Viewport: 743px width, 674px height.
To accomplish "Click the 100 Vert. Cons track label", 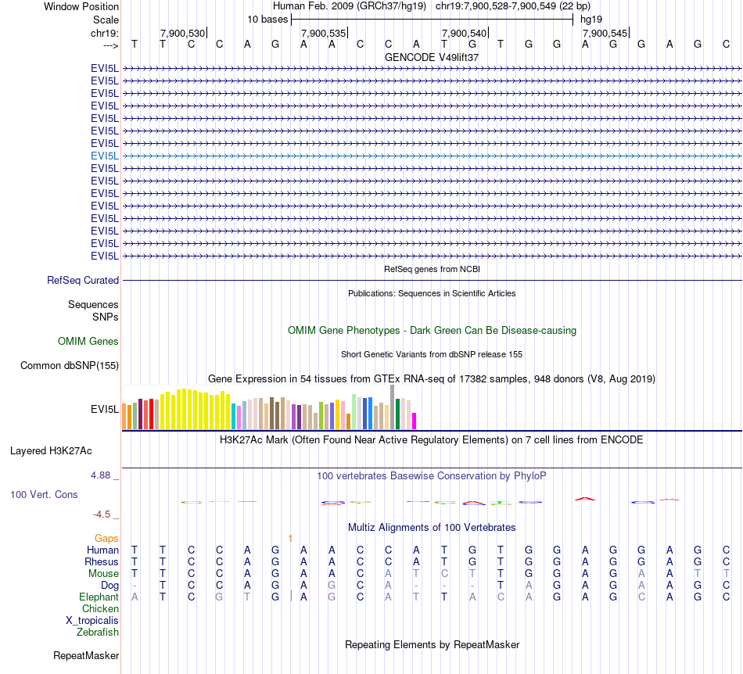I will pyautogui.click(x=44, y=494).
